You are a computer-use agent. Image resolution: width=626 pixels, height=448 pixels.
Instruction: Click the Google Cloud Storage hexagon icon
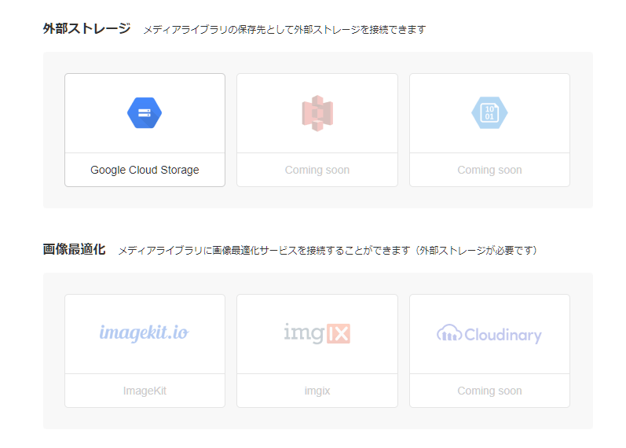point(145,113)
